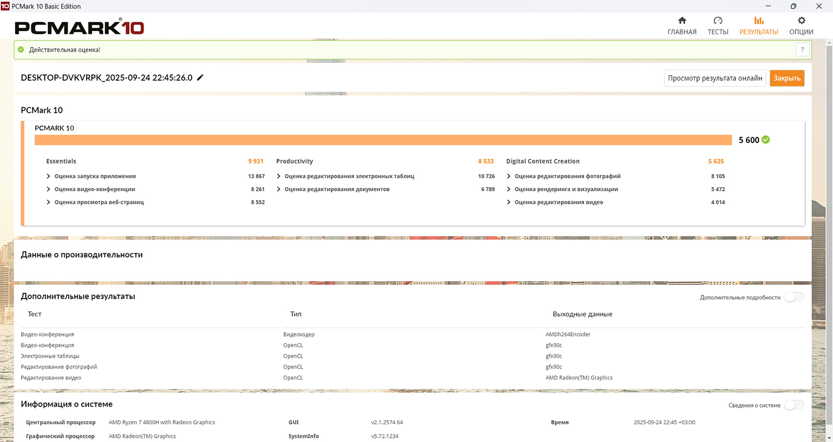Viewport: 833px width, 442px height.
Task: Click the question mark help icon
Action: (x=802, y=49)
